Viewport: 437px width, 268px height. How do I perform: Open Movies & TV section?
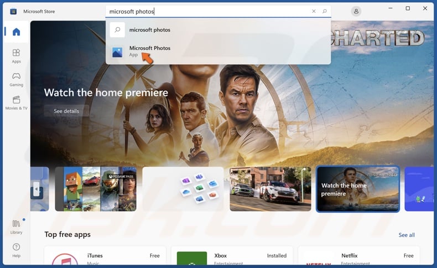pyautogui.click(x=16, y=103)
